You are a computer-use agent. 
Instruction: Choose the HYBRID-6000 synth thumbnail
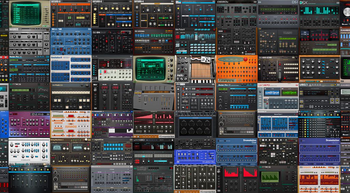pyautogui.click(x=195, y=124)
